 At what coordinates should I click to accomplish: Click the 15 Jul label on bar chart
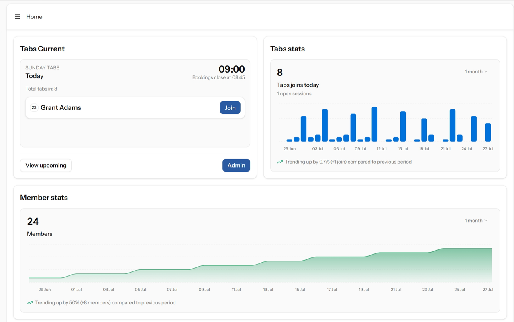403,149
